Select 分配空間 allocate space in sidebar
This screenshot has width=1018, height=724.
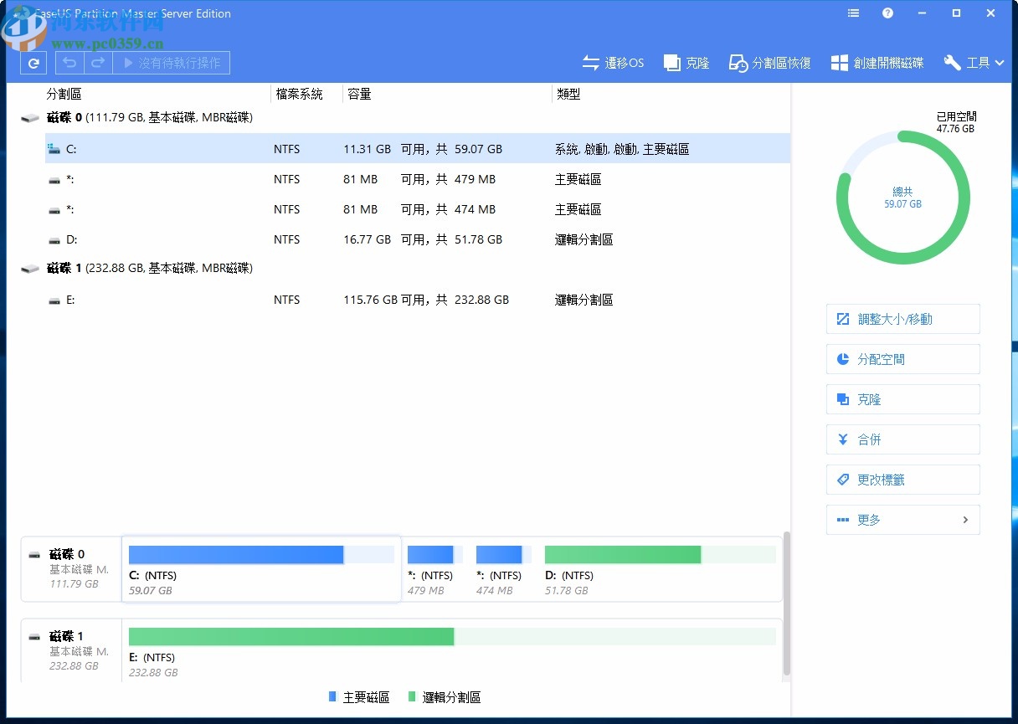pyautogui.click(x=902, y=359)
